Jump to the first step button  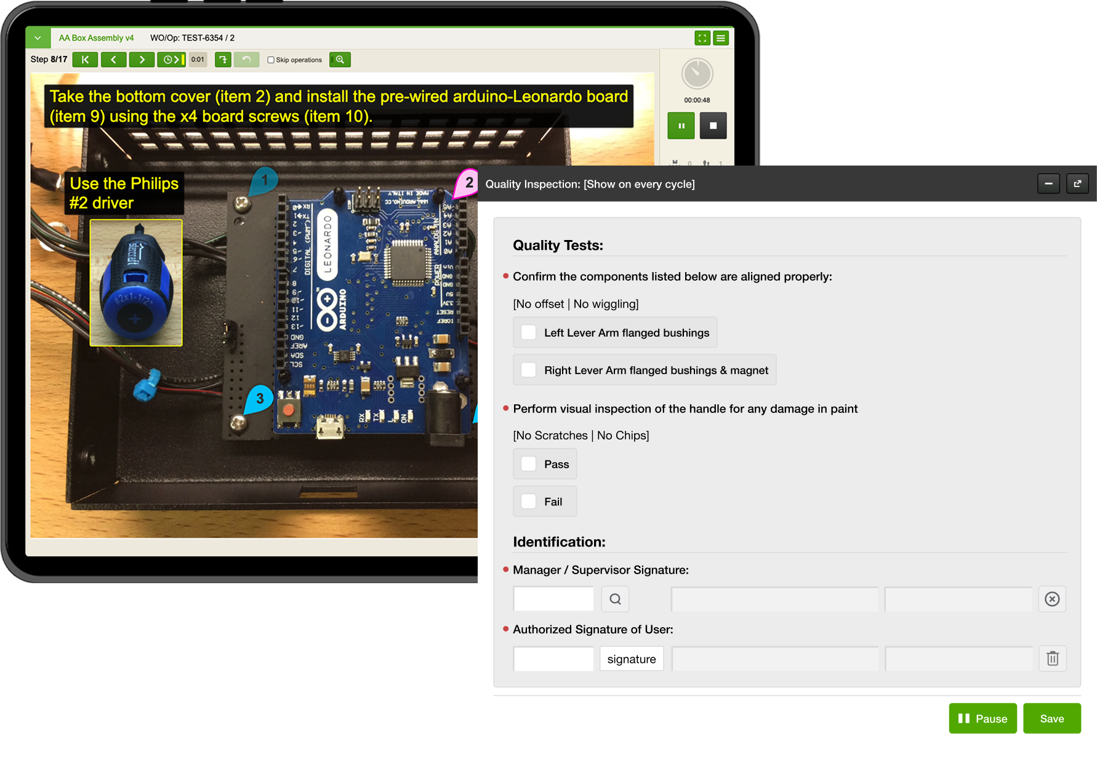point(85,60)
